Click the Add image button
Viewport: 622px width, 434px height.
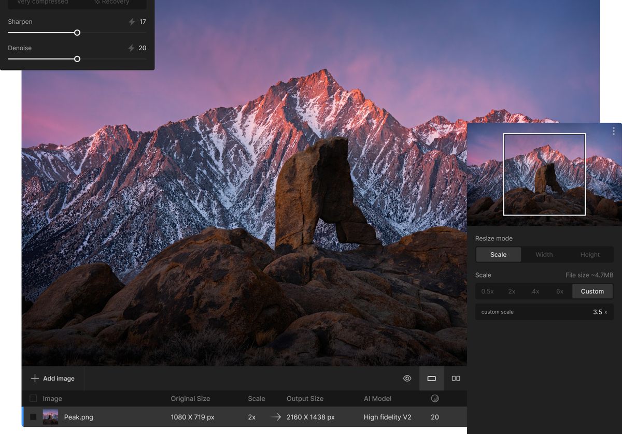click(52, 378)
